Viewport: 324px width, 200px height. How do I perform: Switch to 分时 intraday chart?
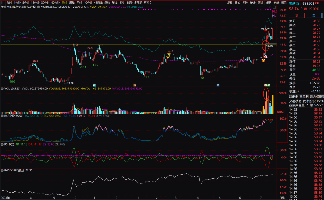(9, 3)
